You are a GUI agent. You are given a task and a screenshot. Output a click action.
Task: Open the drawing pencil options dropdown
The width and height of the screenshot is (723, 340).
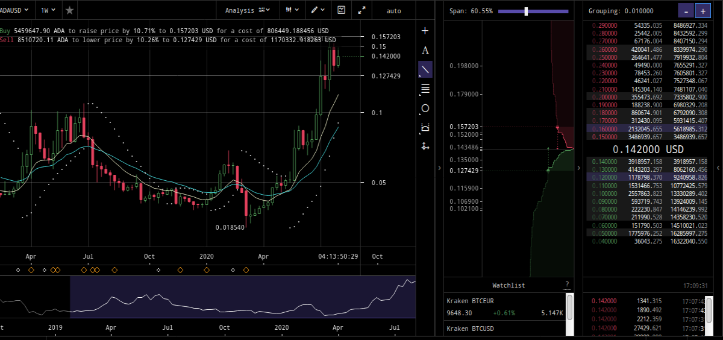[318, 10]
